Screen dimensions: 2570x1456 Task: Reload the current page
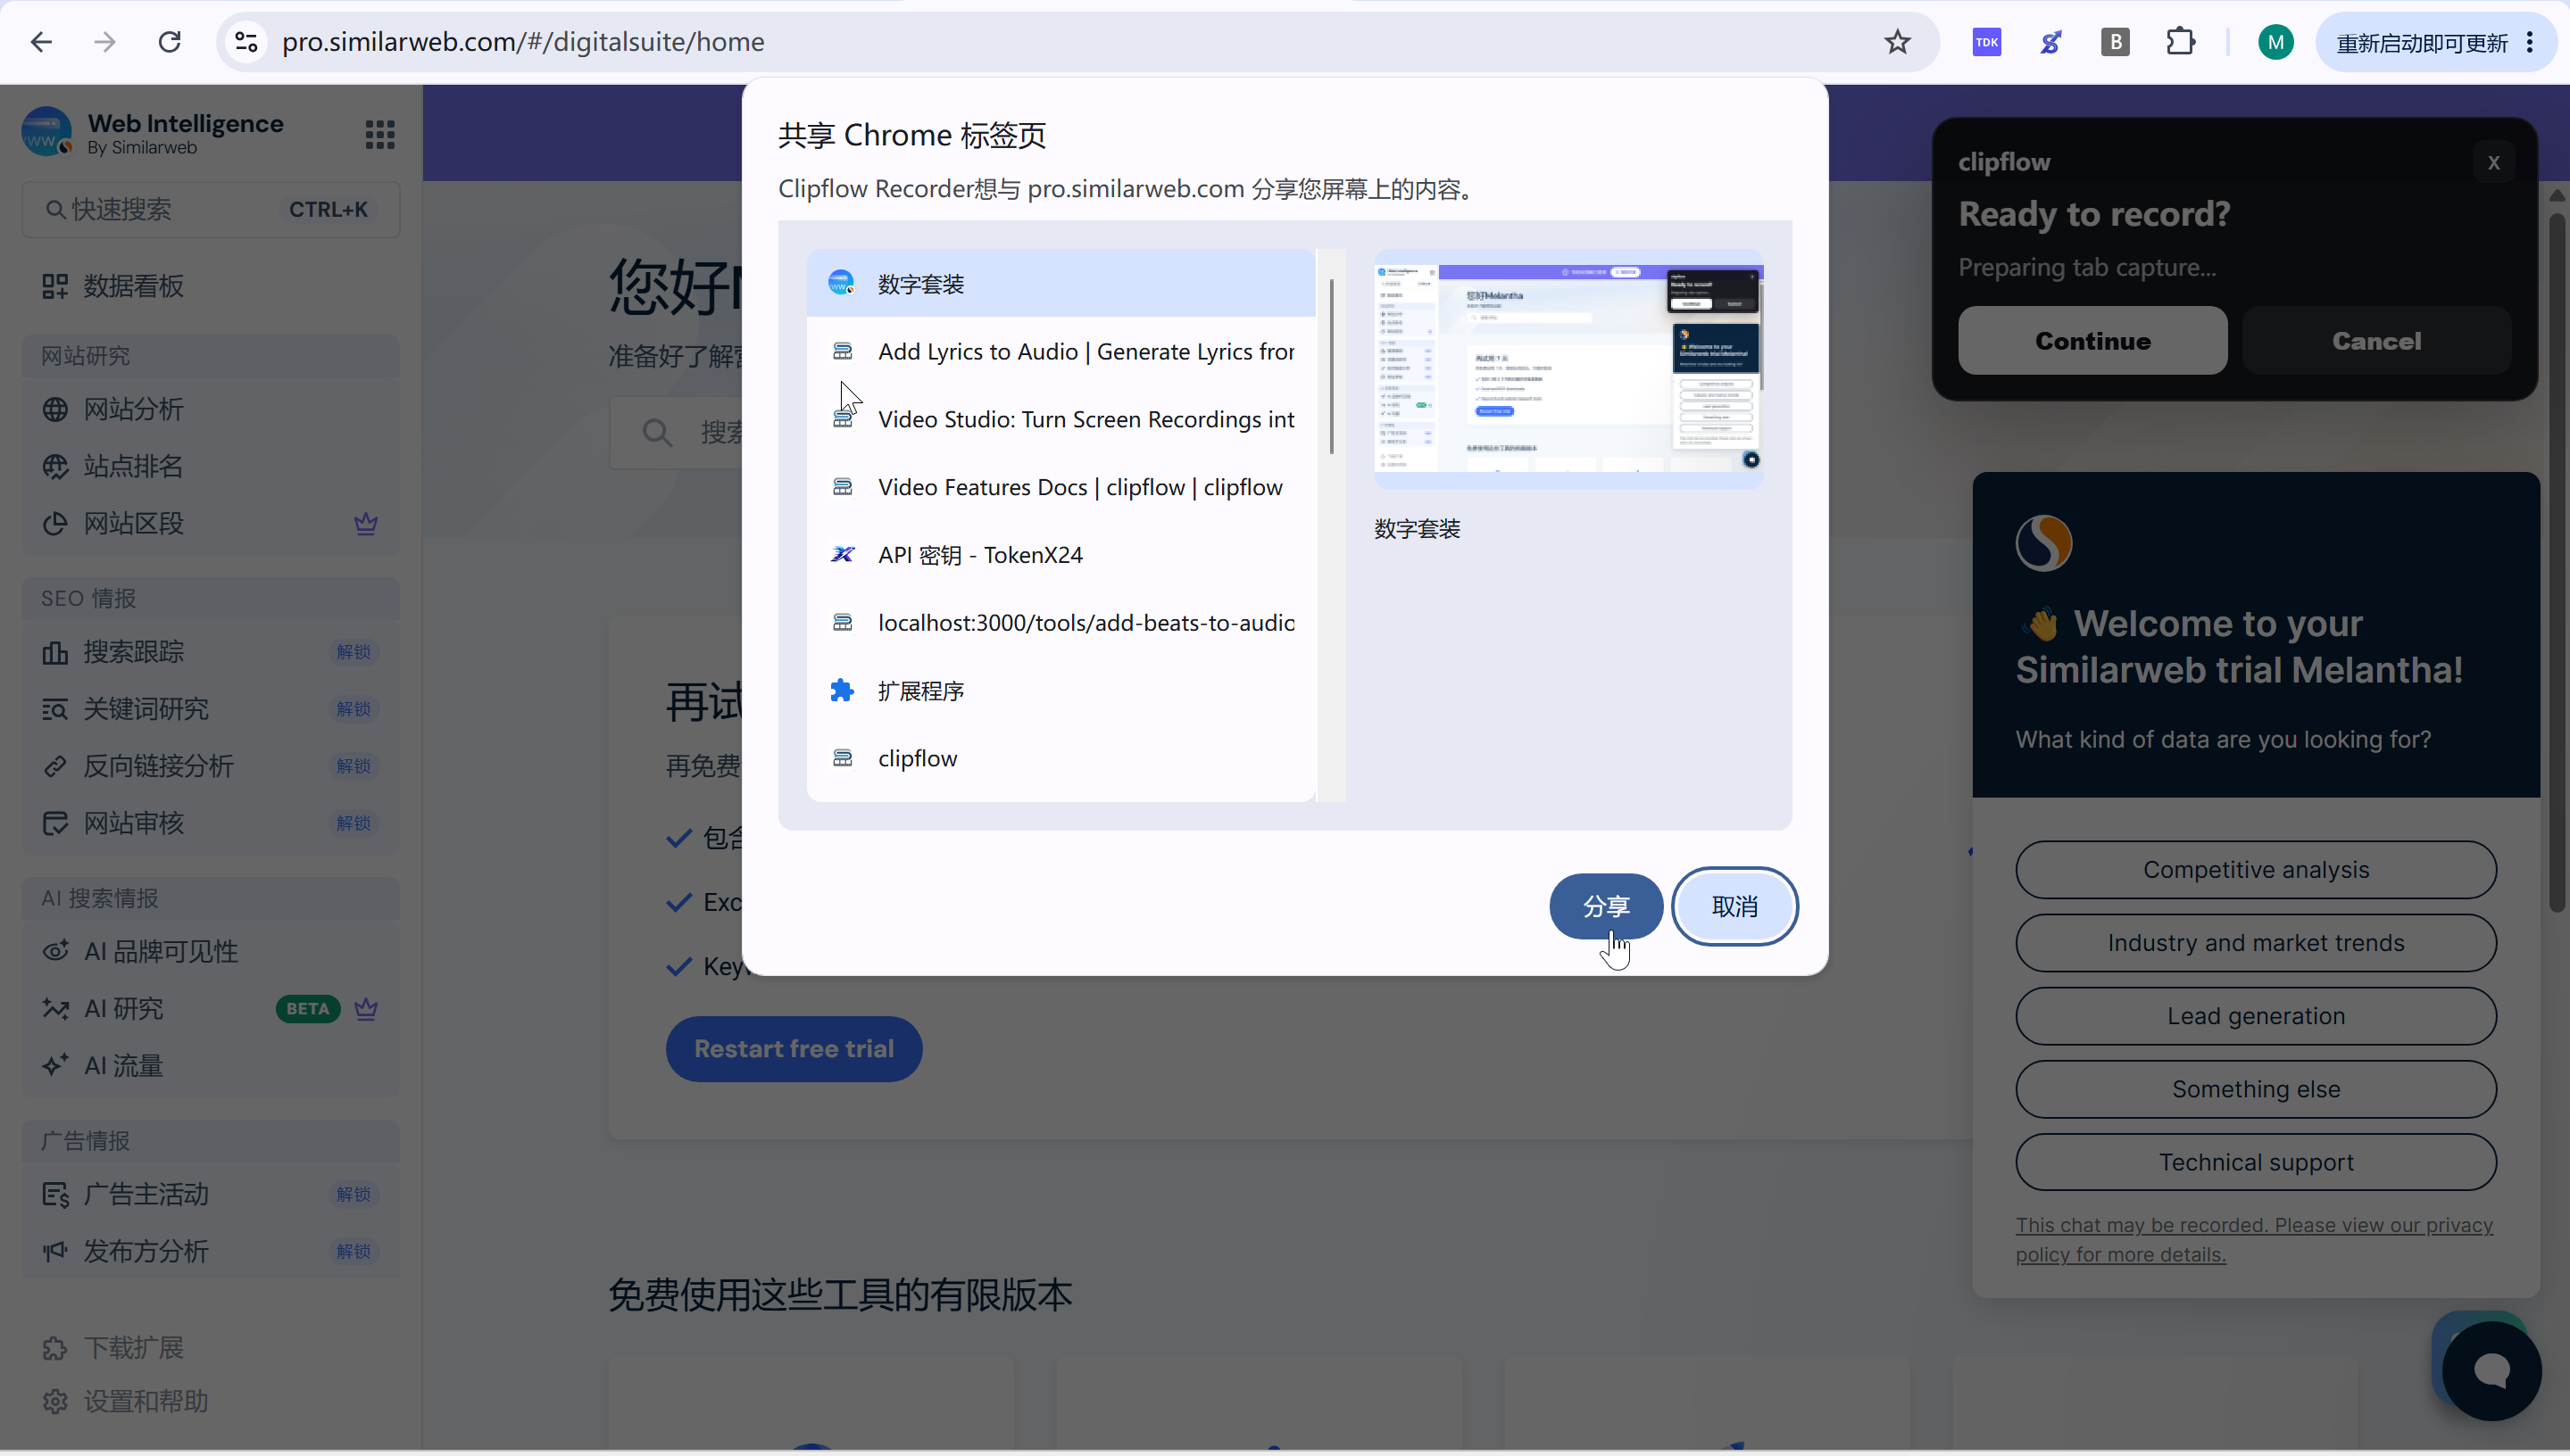click(169, 42)
